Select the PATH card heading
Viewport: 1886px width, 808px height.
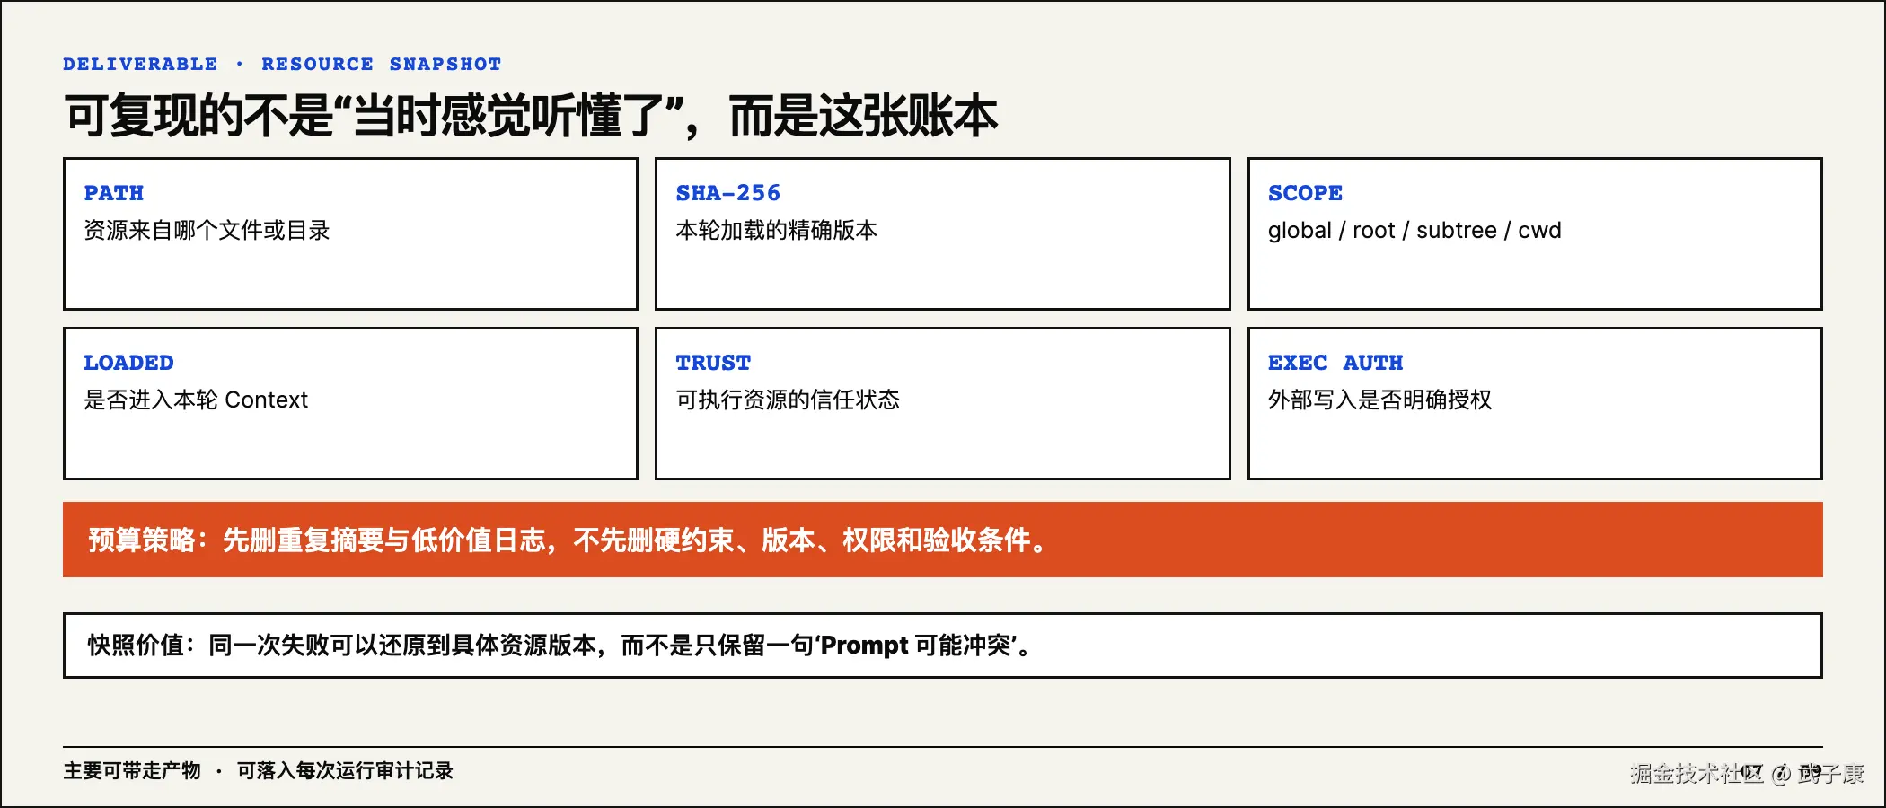(114, 193)
